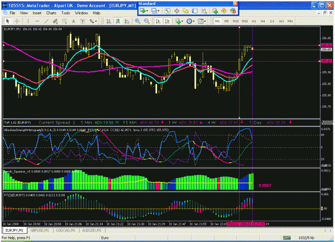Screen dimensions: 335x242
Task: Show the Navigator panel
Action: [x=185, y=11]
